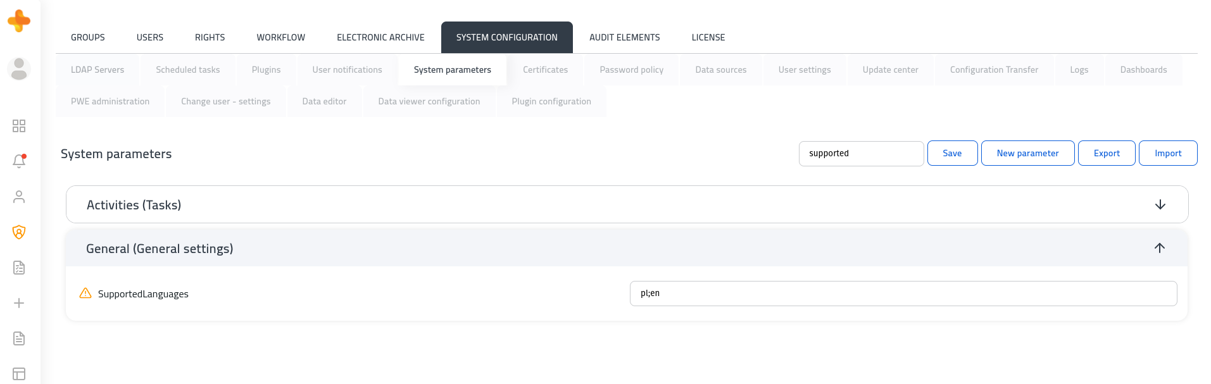
Task: Open User notifications subtab
Action: coord(347,70)
